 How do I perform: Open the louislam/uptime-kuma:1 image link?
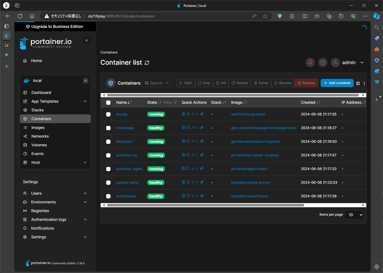pyautogui.click(x=251, y=182)
